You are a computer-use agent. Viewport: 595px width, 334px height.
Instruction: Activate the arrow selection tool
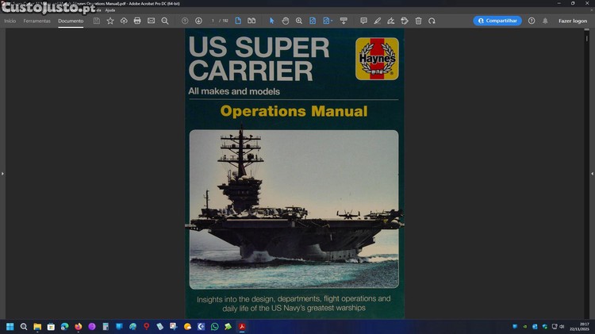[271, 21]
